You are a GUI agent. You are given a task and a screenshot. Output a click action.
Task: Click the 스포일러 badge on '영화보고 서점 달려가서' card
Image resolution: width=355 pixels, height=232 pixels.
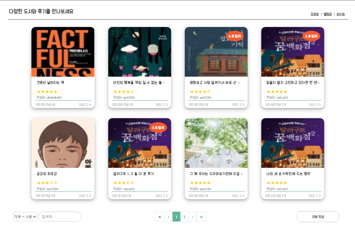(235, 36)
